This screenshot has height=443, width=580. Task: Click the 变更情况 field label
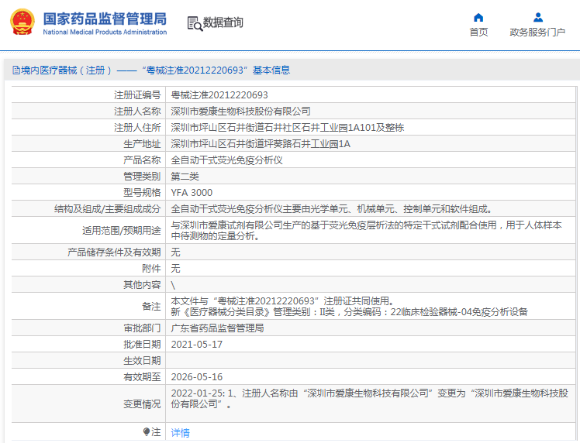pos(142,404)
